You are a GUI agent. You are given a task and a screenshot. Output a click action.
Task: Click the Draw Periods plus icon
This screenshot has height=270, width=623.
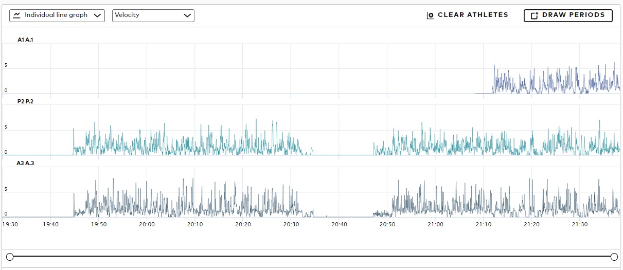pyautogui.click(x=534, y=15)
